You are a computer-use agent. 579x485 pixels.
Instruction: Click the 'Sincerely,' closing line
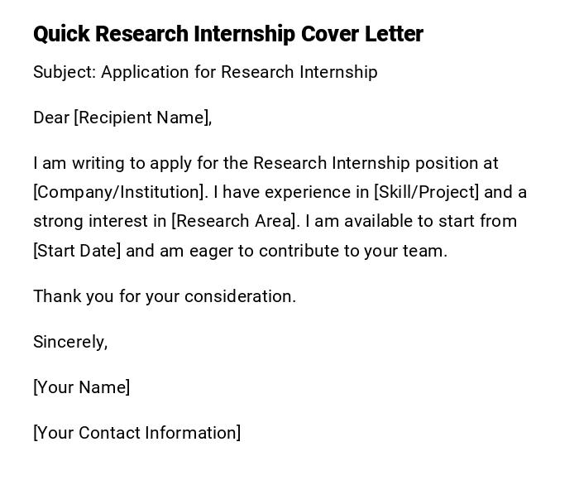click(70, 342)
